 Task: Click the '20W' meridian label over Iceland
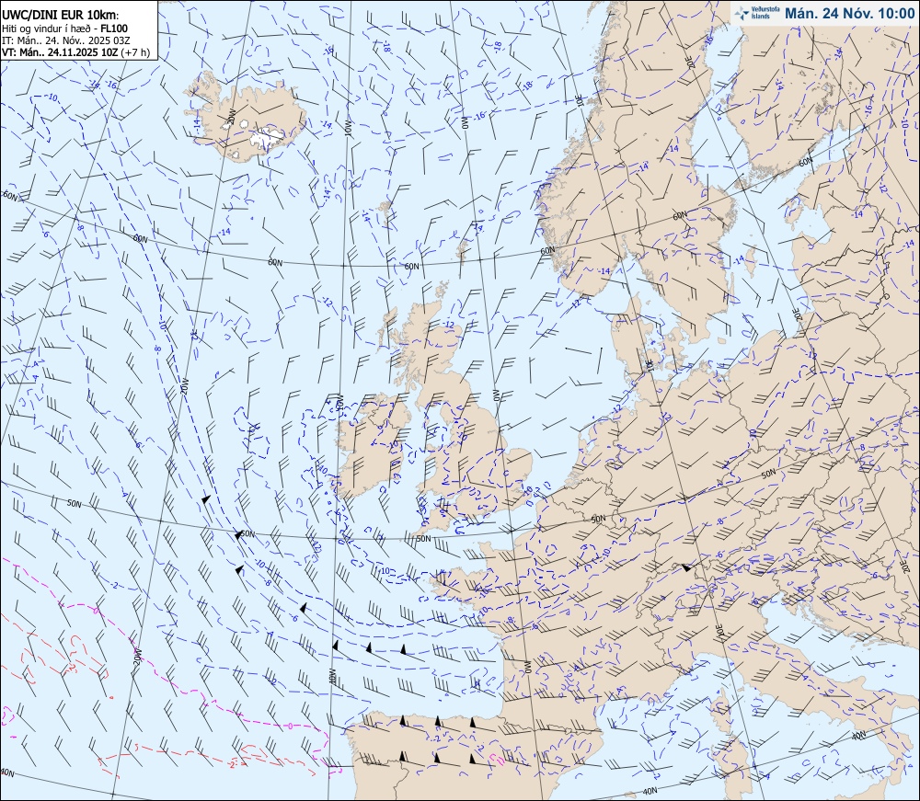click(x=231, y=116)
